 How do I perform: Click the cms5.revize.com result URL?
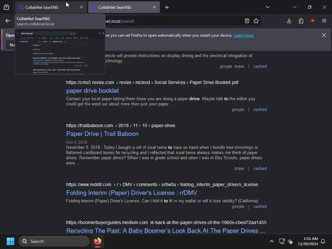point(152,82)
